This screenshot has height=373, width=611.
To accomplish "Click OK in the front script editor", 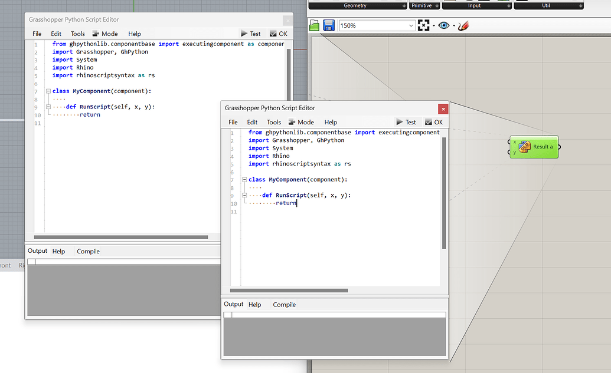I will [434, 122].
